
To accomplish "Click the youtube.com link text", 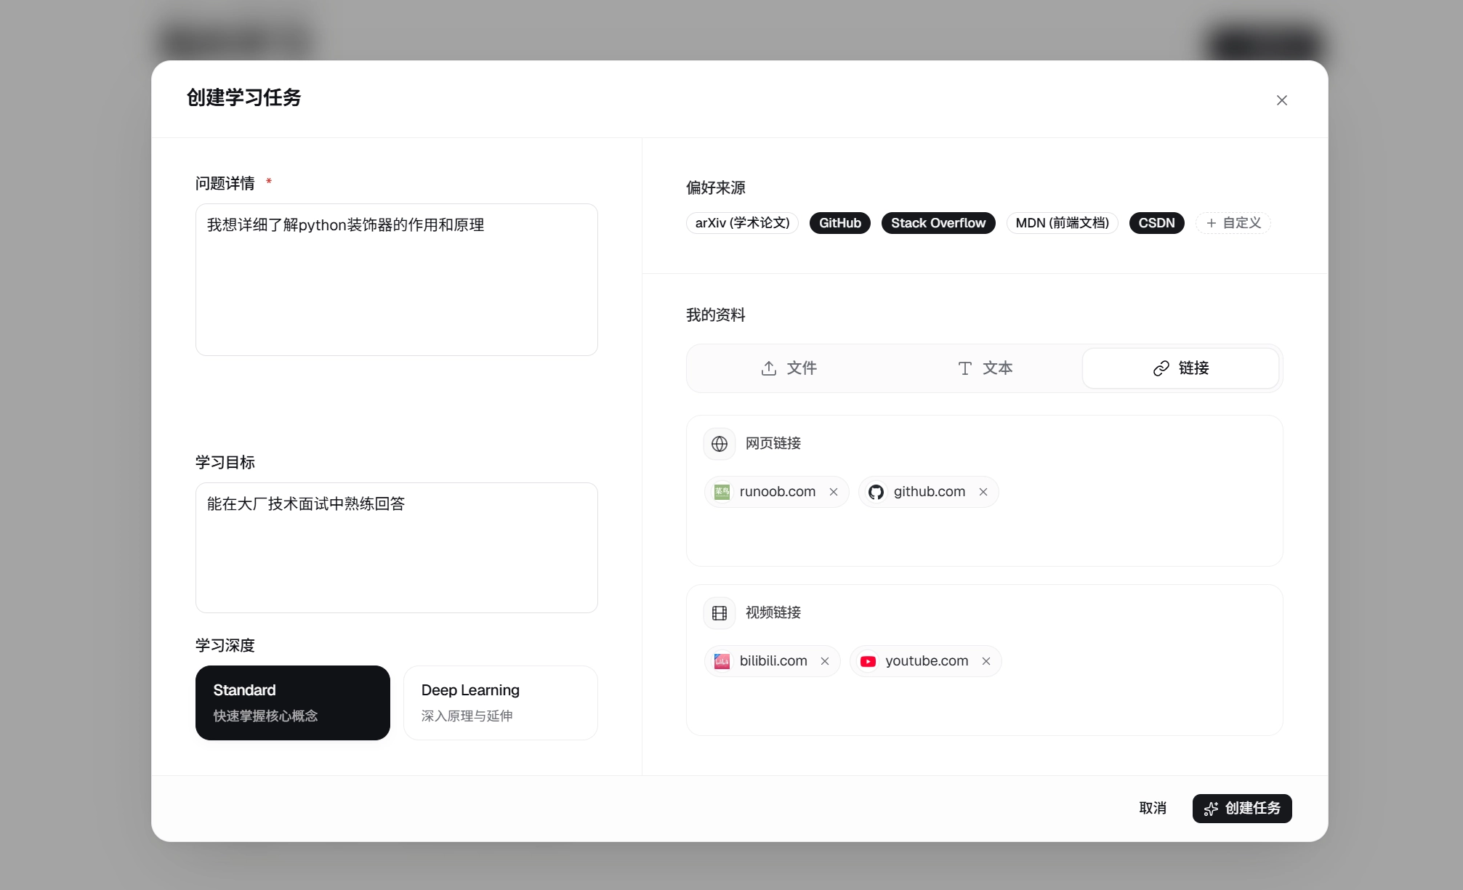I will point(927,661).
